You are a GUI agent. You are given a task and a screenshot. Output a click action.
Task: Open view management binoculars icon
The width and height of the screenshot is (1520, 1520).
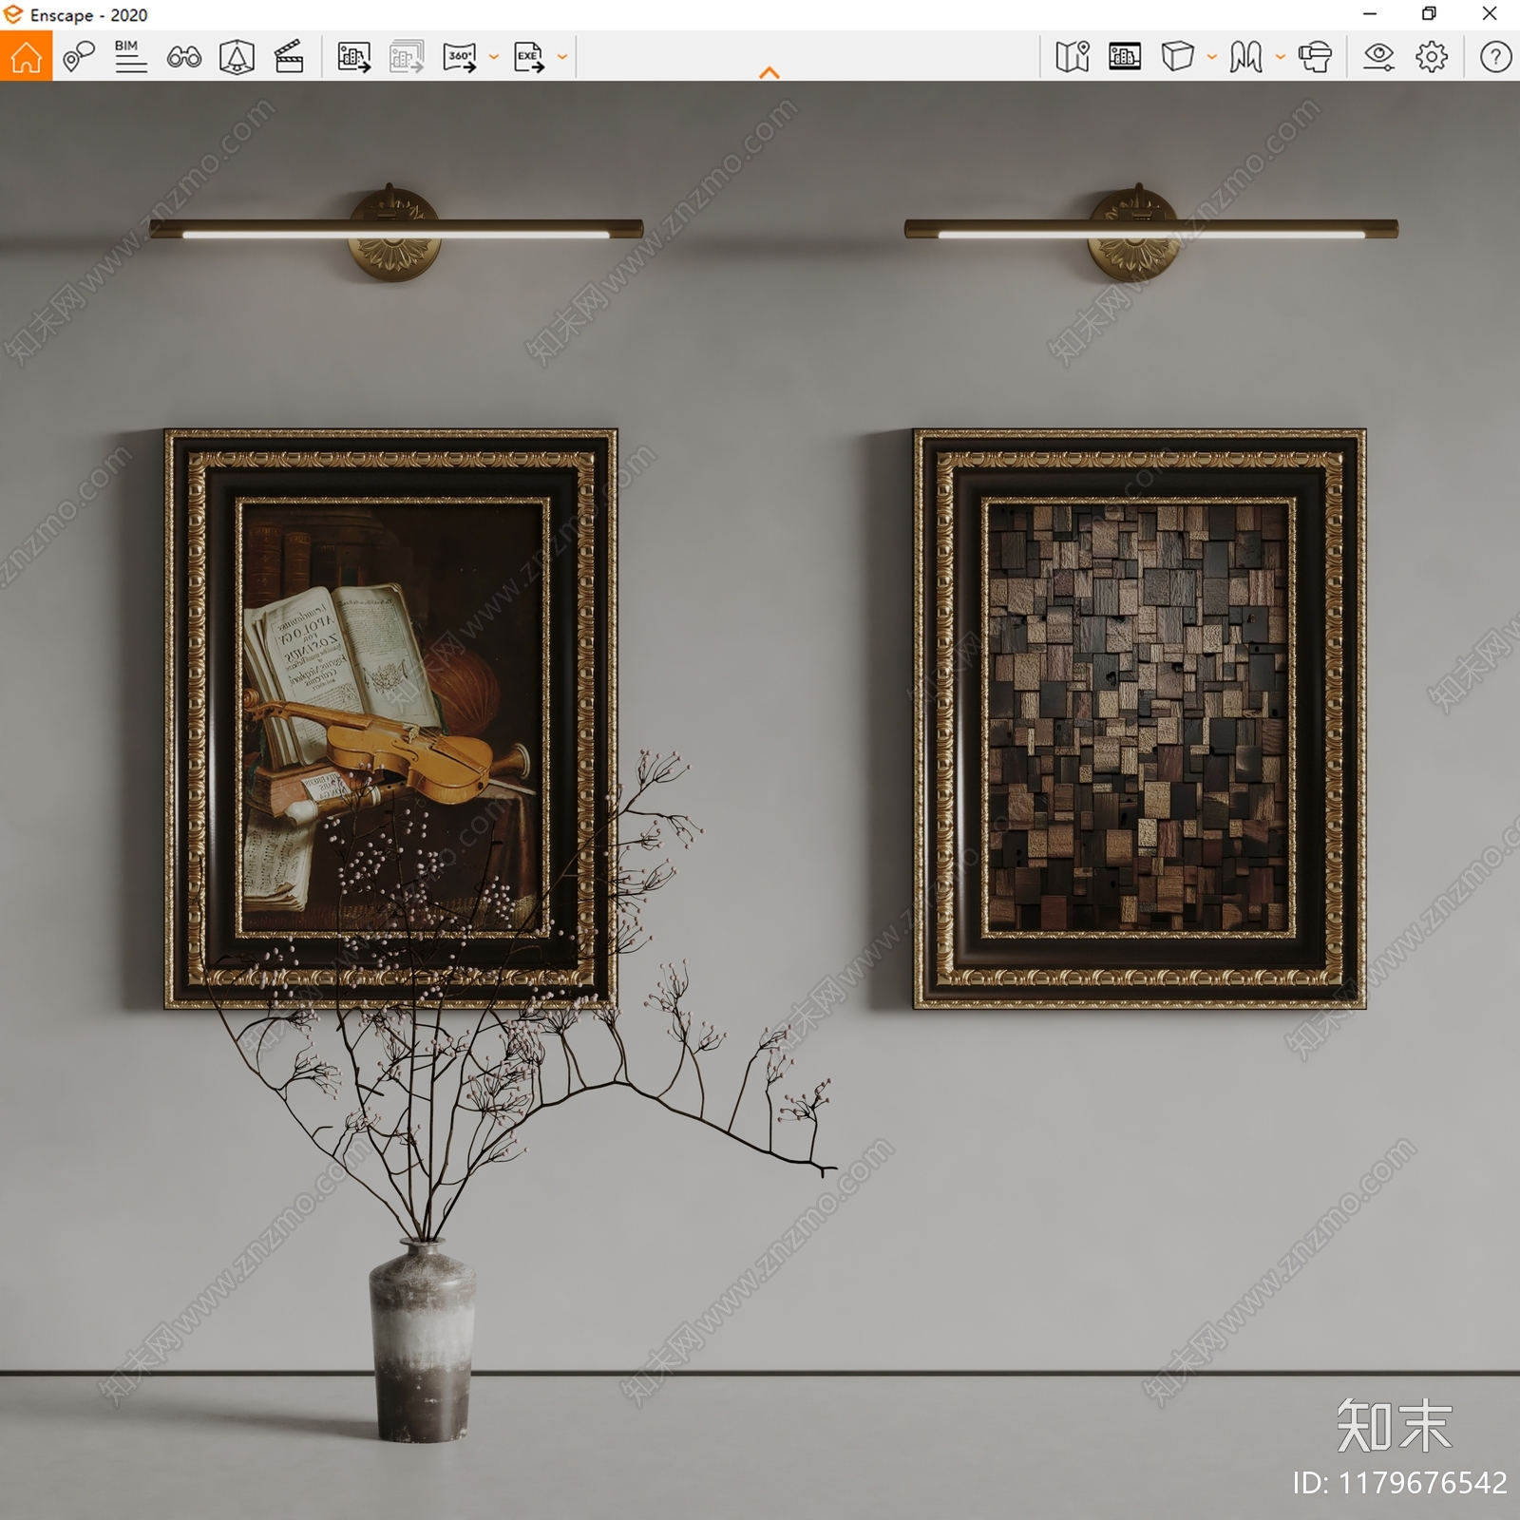[x=184, y=57]
